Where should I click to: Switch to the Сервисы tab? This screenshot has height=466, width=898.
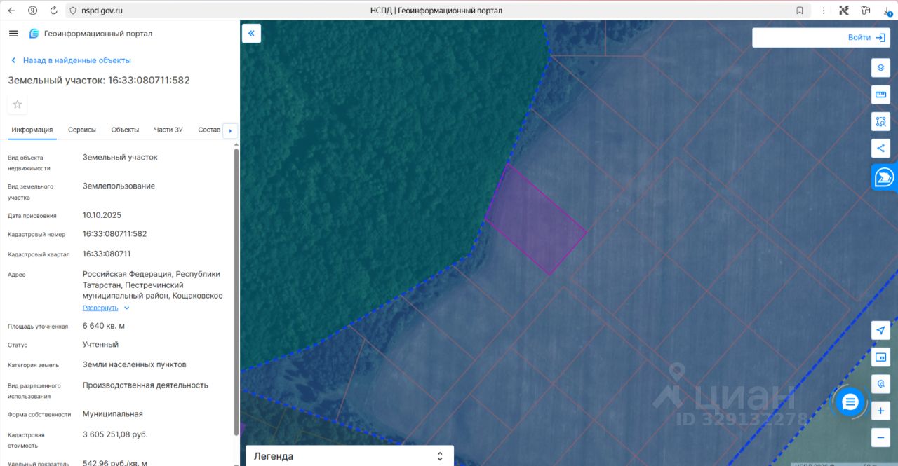82,130
